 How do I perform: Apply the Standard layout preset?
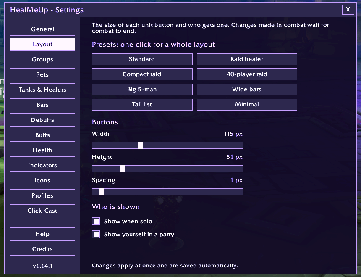[142, 59]
